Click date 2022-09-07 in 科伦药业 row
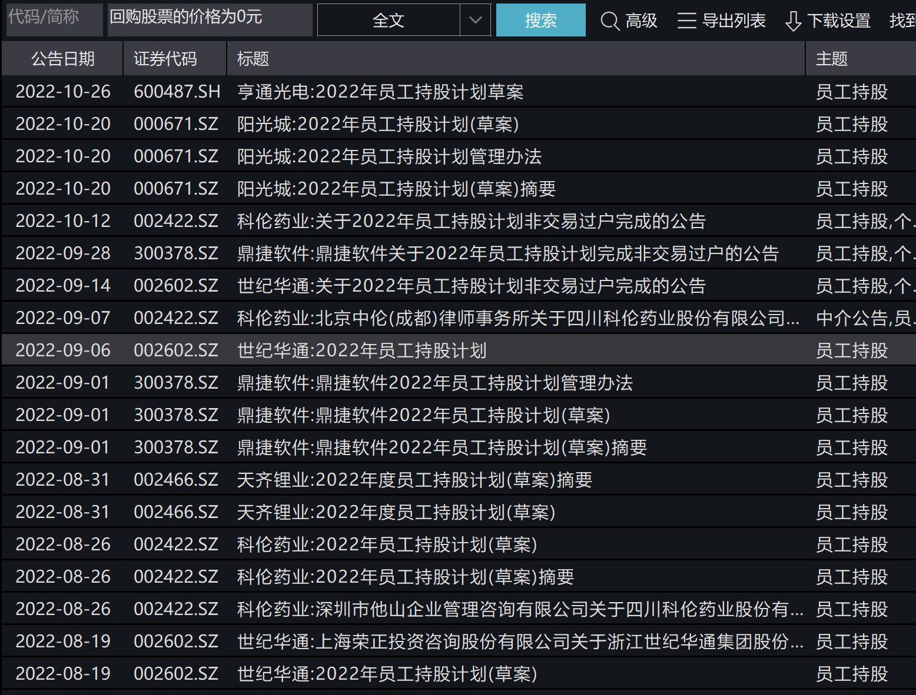 click(63, 318)
